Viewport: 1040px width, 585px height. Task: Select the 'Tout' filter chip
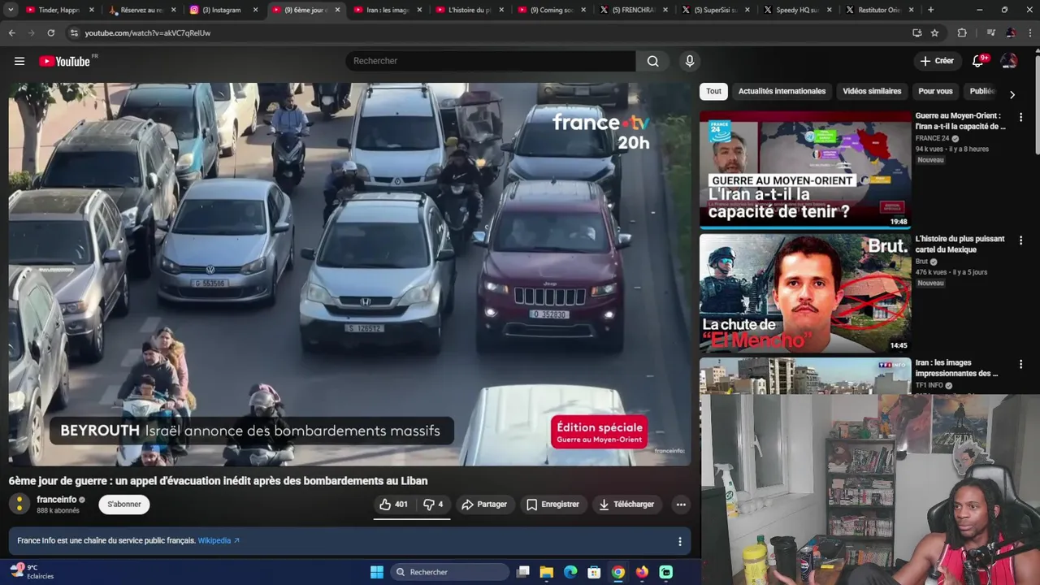[713, 91]
